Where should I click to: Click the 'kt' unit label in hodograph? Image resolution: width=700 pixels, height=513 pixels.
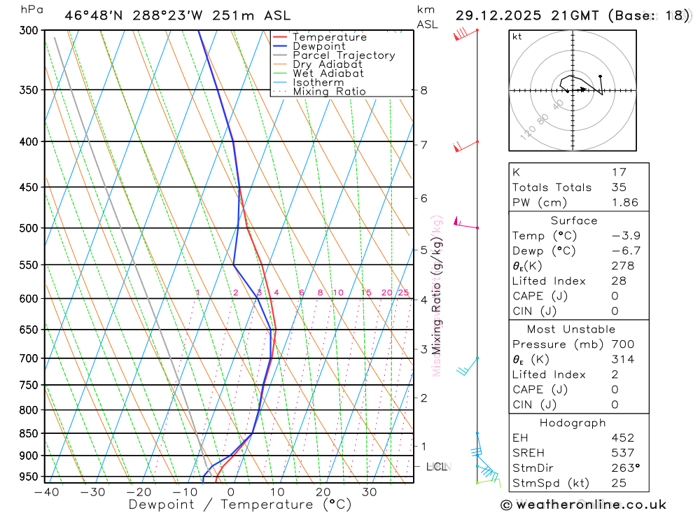(517, 36)
